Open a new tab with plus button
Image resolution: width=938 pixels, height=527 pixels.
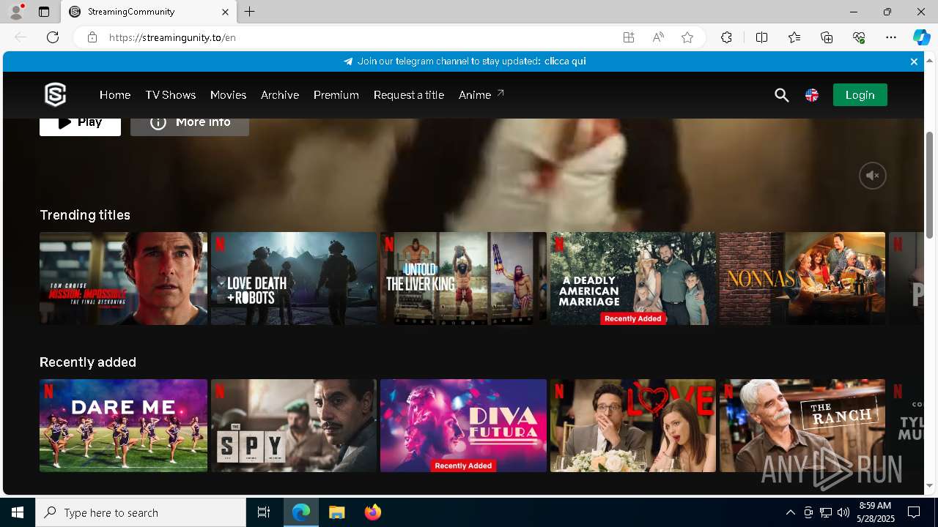(250, 12)
